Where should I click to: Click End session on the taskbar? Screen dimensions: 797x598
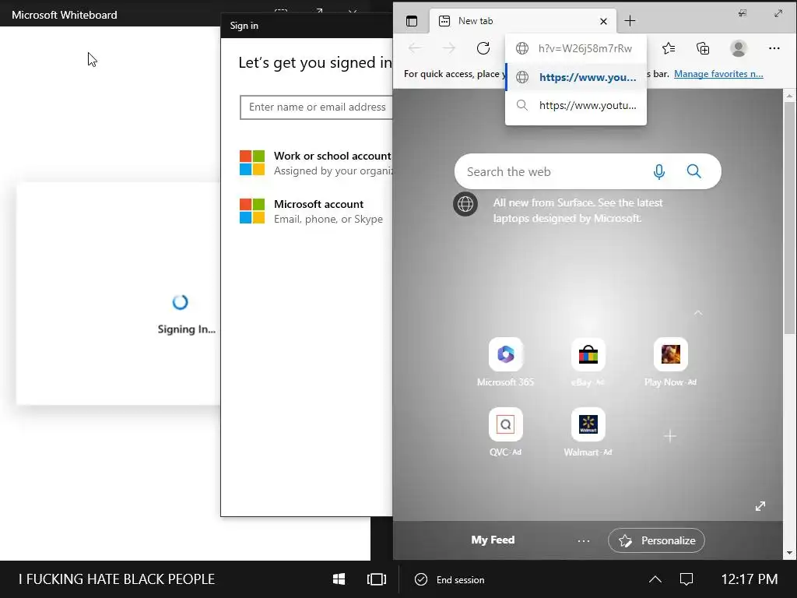coord(450,579)
